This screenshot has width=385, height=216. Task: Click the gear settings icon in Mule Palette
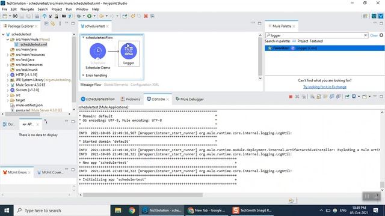click(381, 35)
